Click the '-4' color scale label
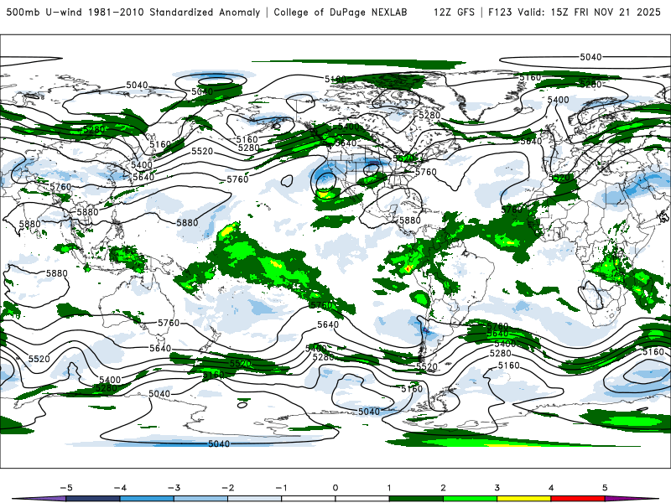This screenshot has height=503, width=671. [120, 488]
